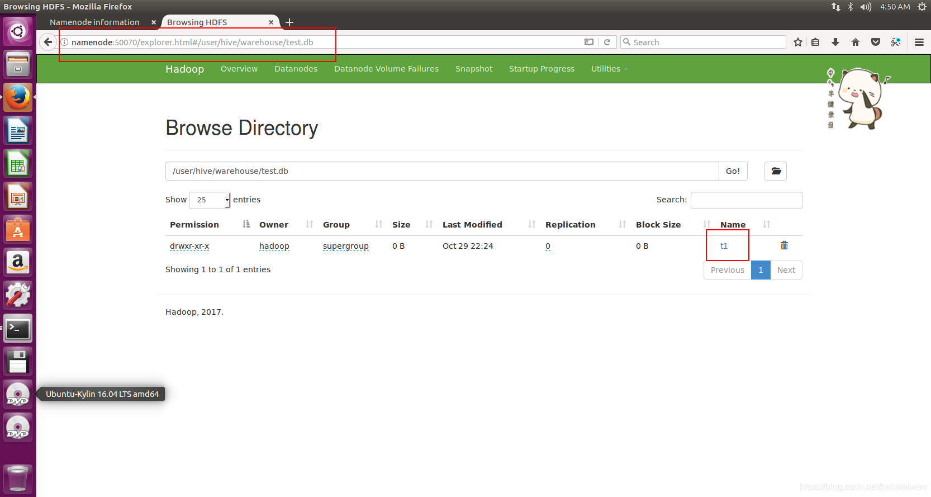Open the Terminal from the dock
The image size is (931, 497).
tap(18, 328)
